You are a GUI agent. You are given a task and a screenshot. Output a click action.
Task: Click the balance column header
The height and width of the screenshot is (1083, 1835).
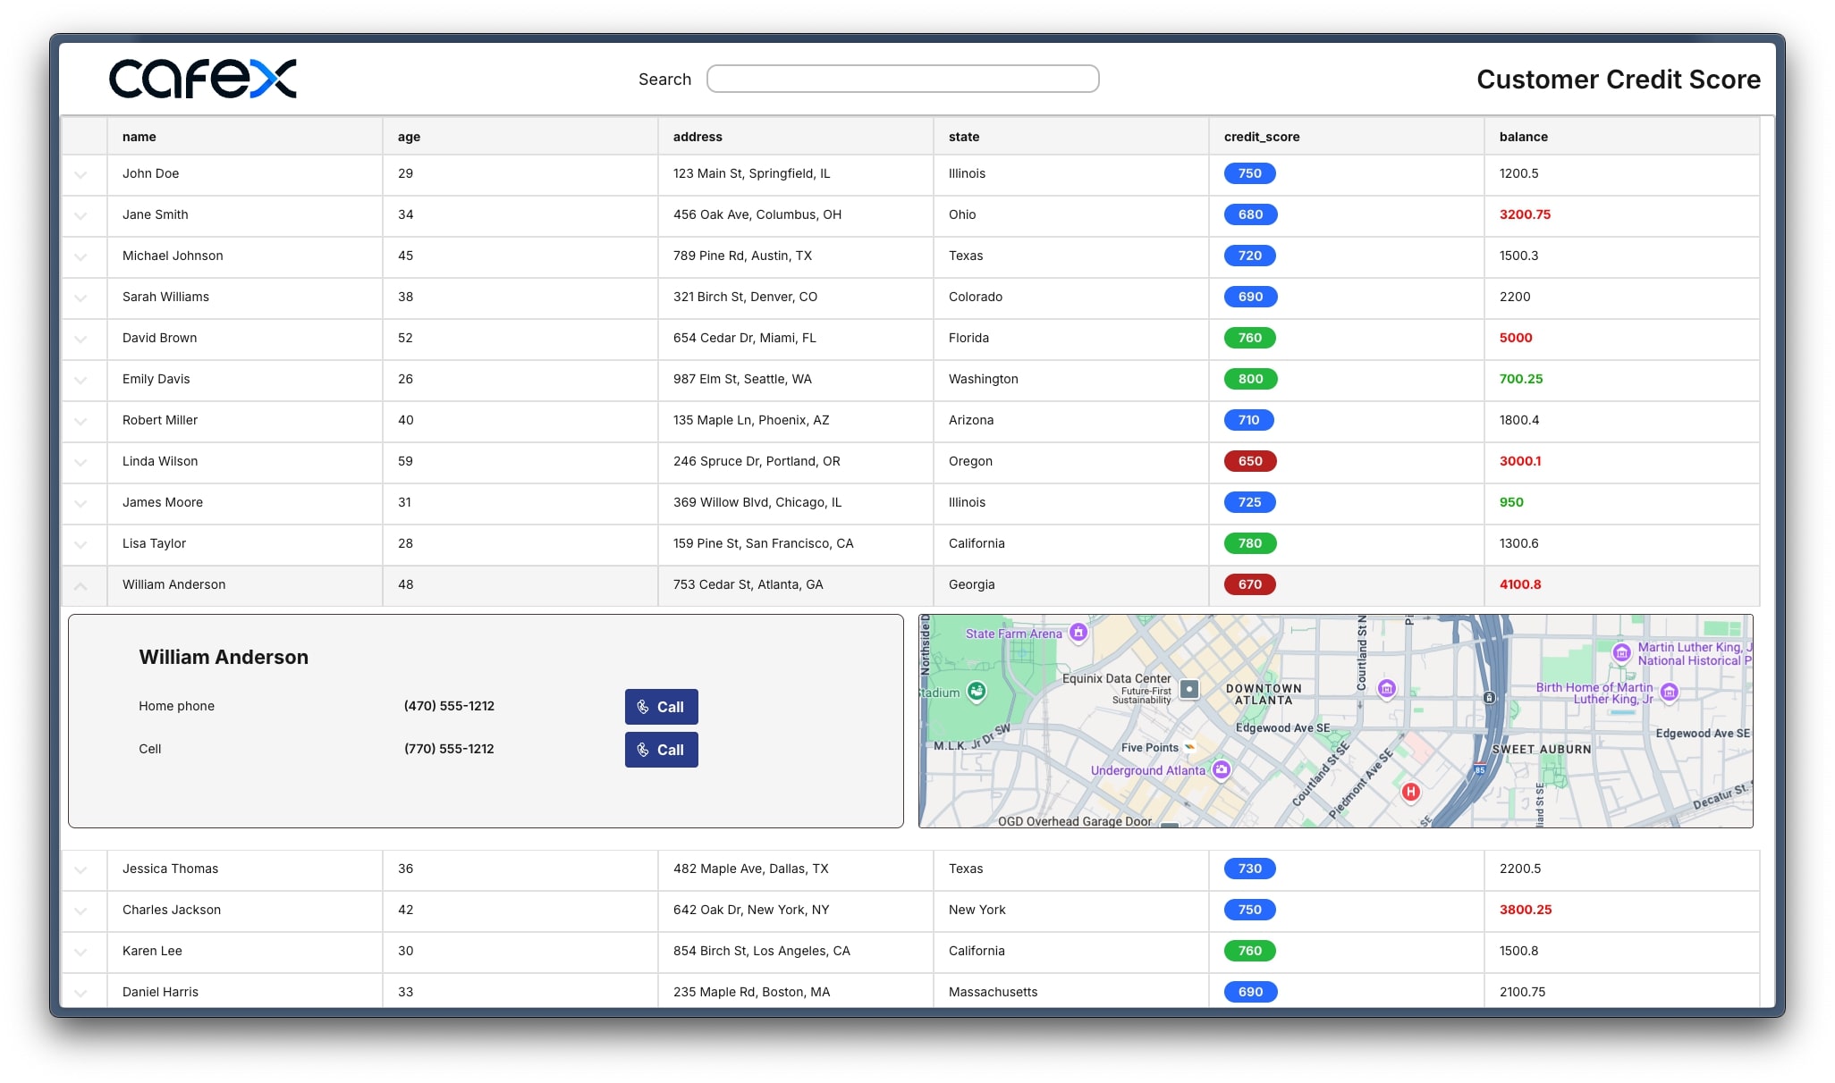1523,137
